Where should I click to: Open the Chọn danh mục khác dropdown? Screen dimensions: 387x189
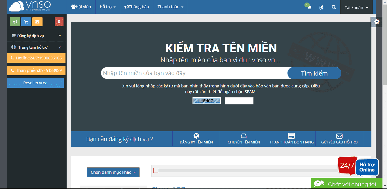pyautogui.click(x=113, y=172)
